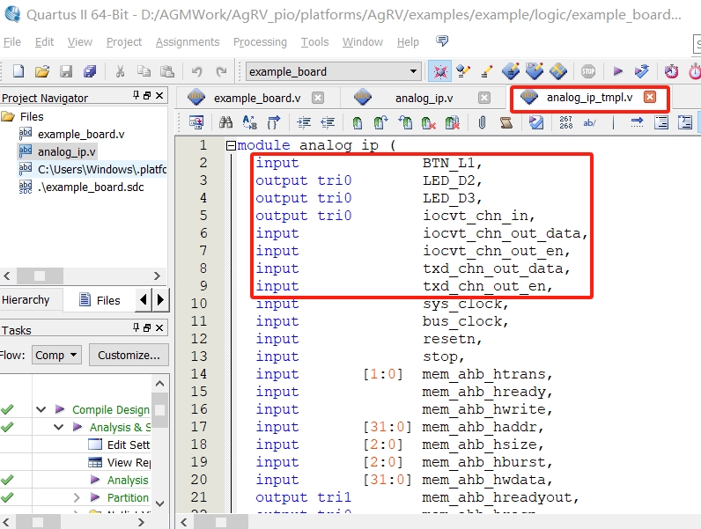Collapse the Analysis & S task node
Viewport: 701px width, 529px height.
(59, 427)
